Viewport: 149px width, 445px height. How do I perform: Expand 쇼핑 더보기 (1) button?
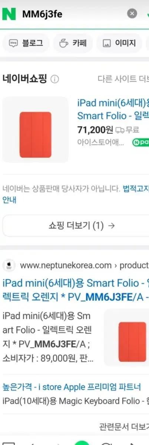76,225
